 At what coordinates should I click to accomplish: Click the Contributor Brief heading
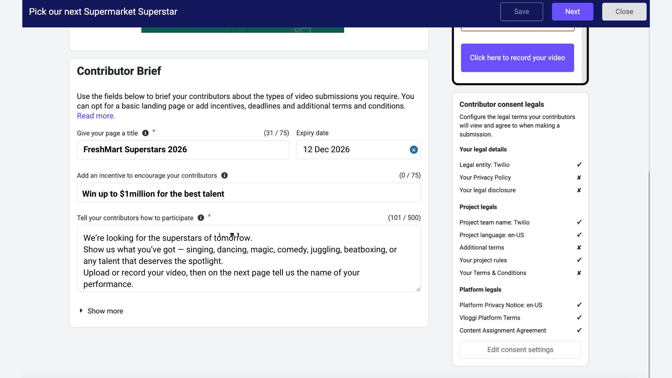pos(119,71)
